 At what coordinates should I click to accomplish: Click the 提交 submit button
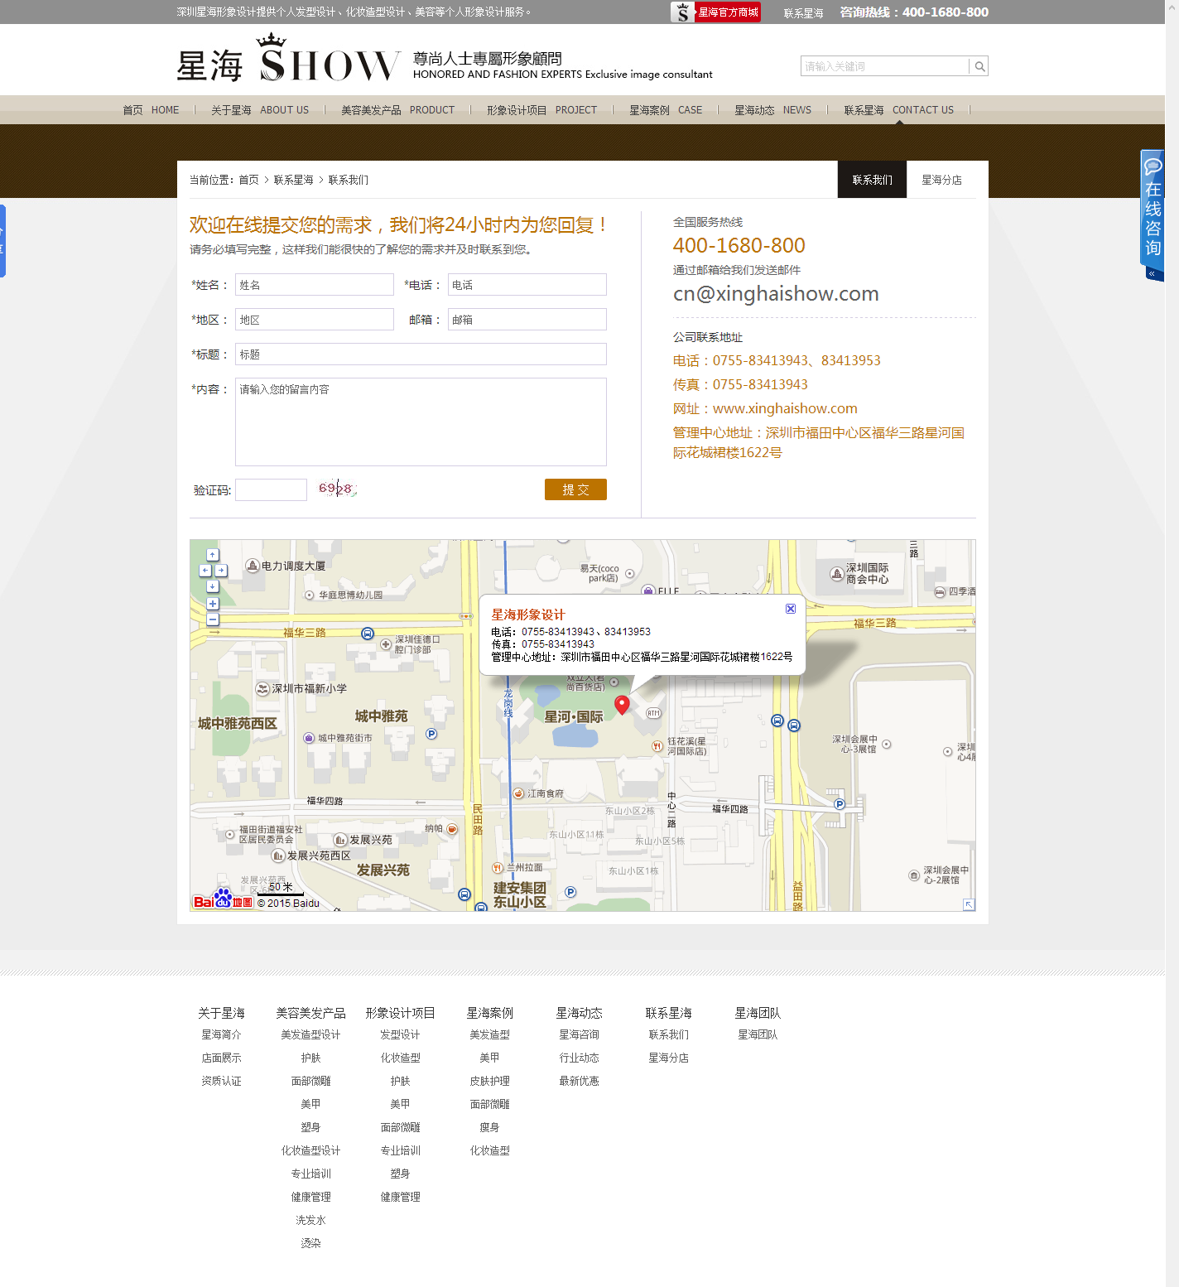(x=575, y=489)
